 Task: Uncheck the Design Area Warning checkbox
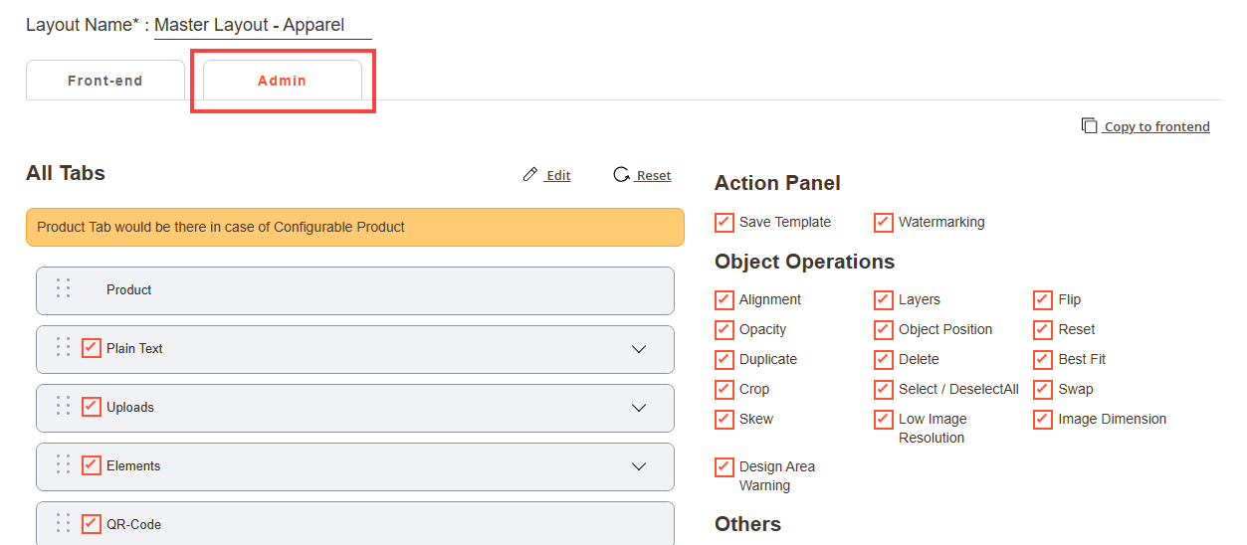click(725, 467)
